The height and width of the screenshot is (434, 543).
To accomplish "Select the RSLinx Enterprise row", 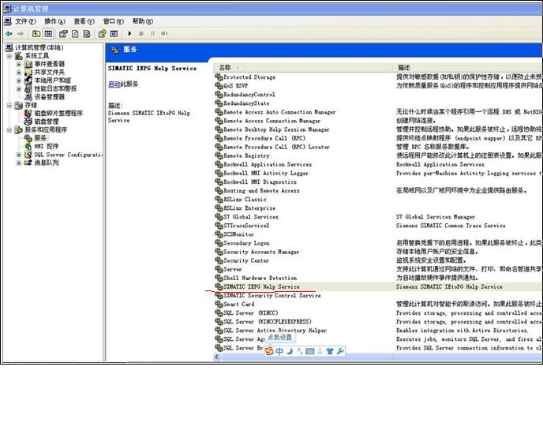I will tap(377, 208).
